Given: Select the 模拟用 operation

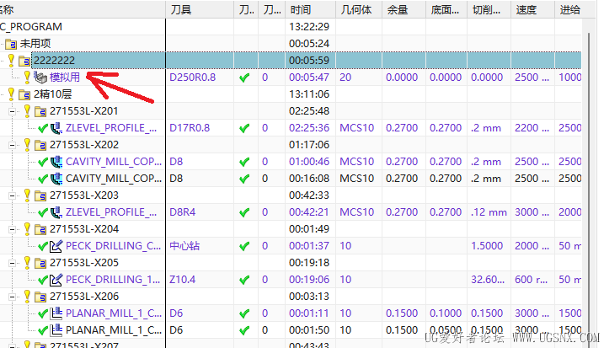Looking at the screenshot, I should 64,77.
